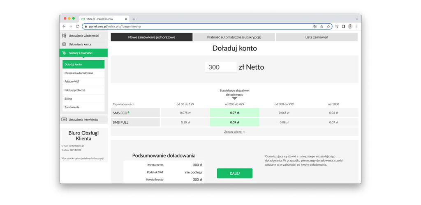Click the sliders icon beside Ustawienia wiadomości
This screenshot has height=205, width=421.
(64, 36)
